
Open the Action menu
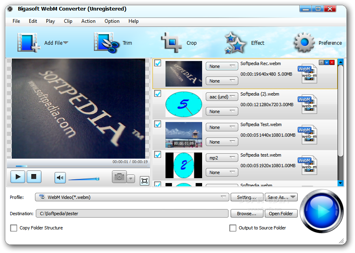click(88, 21)
